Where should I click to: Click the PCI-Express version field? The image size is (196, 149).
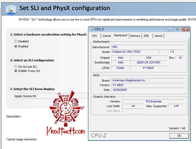[153, 101]
